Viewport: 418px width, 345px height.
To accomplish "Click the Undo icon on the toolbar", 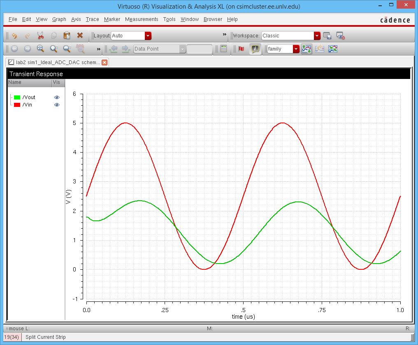I will pyautogui.click(x=14, y=36).
